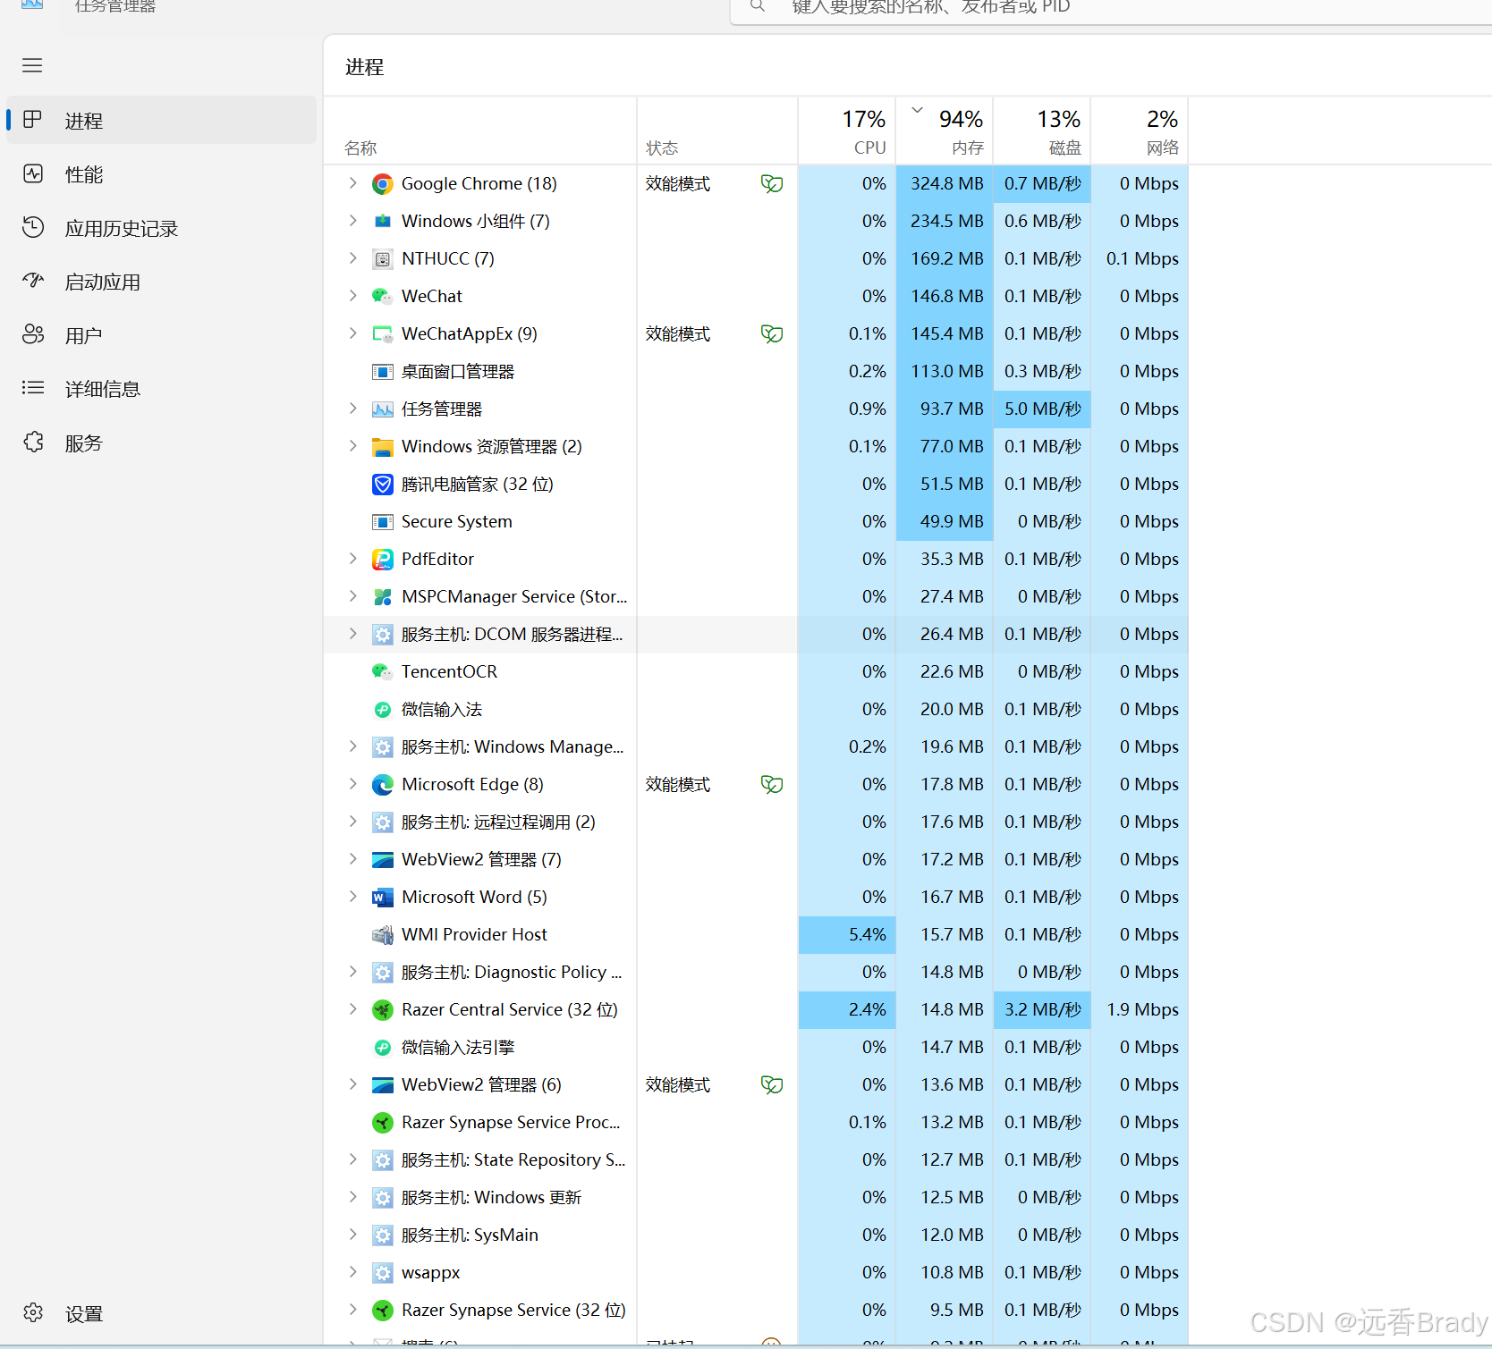Click the Razer Central Service icon
1492x1349 pixels.
(383, 1010)
